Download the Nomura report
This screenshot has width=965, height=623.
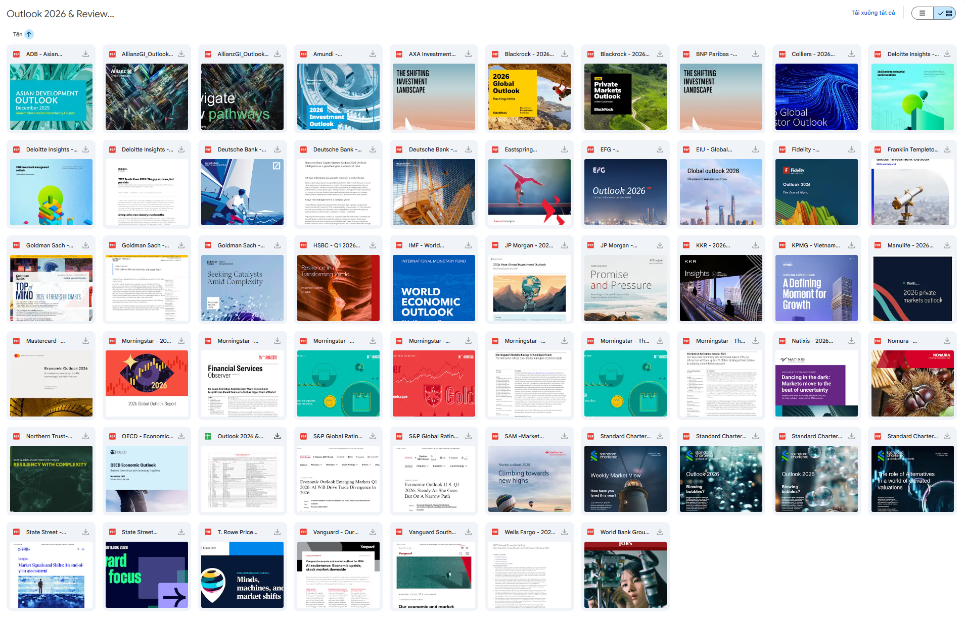(947, 341)
